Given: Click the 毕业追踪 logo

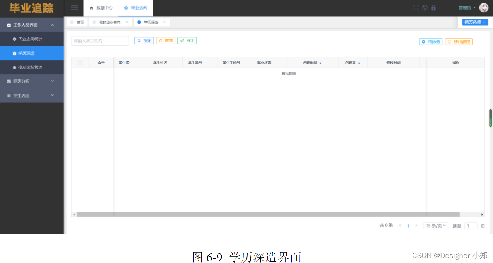Looking at the screenshot, I should pos(31,8).
